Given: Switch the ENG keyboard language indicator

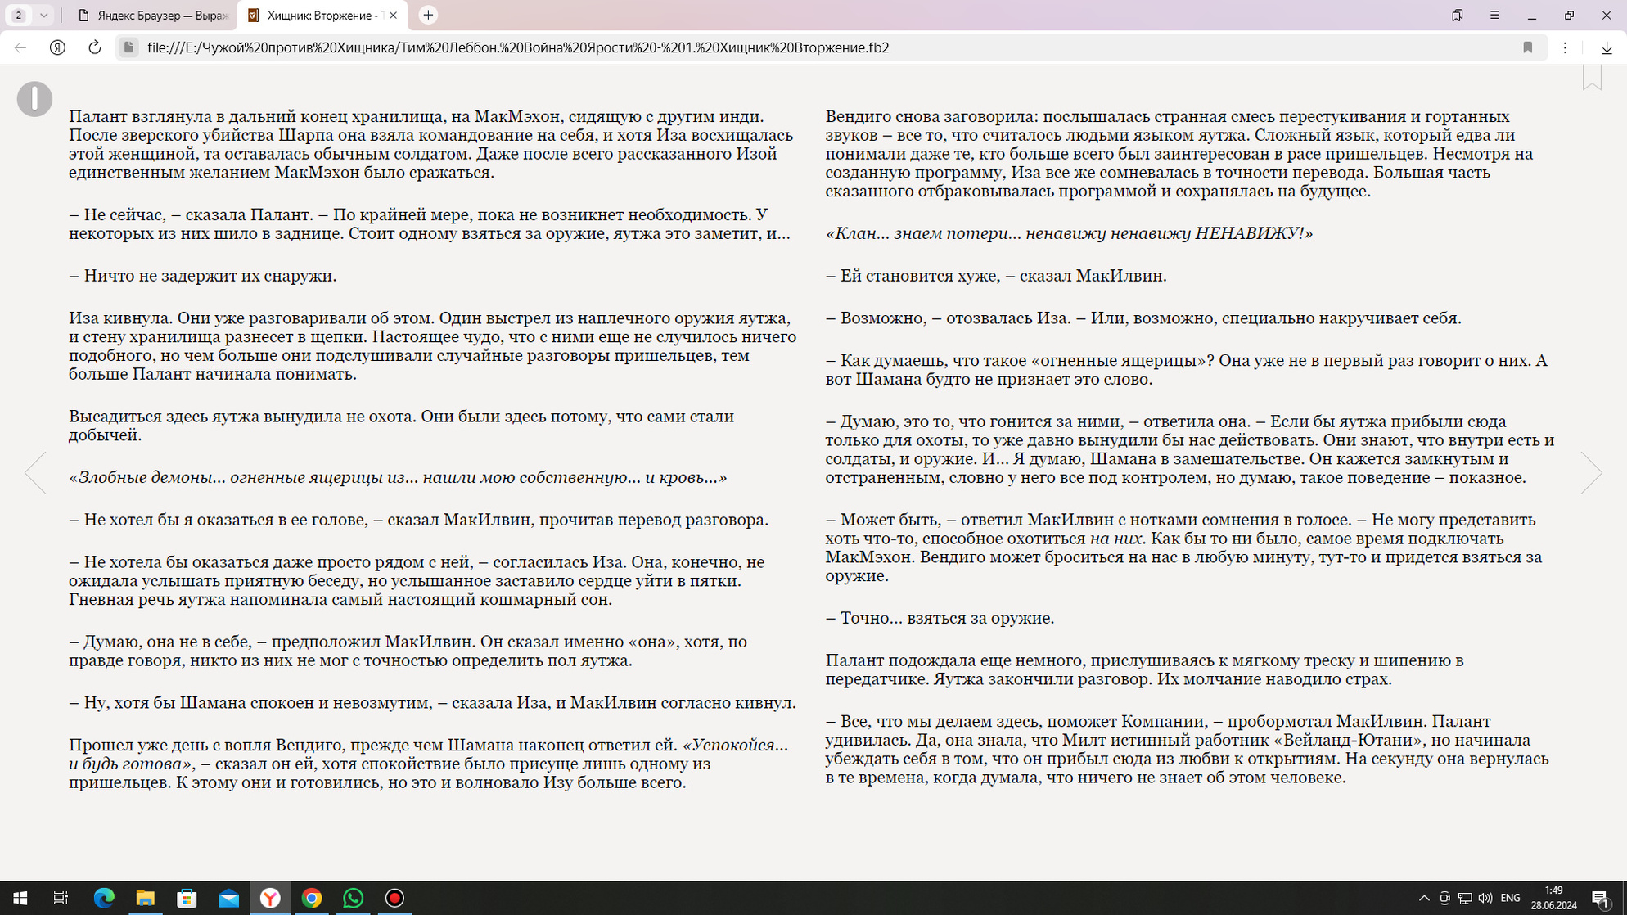Looking at the screenshot, I should (x=1510, y=898).
